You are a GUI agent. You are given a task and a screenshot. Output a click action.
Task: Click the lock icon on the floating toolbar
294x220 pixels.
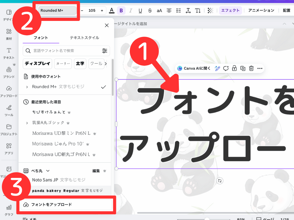(234, 68)
